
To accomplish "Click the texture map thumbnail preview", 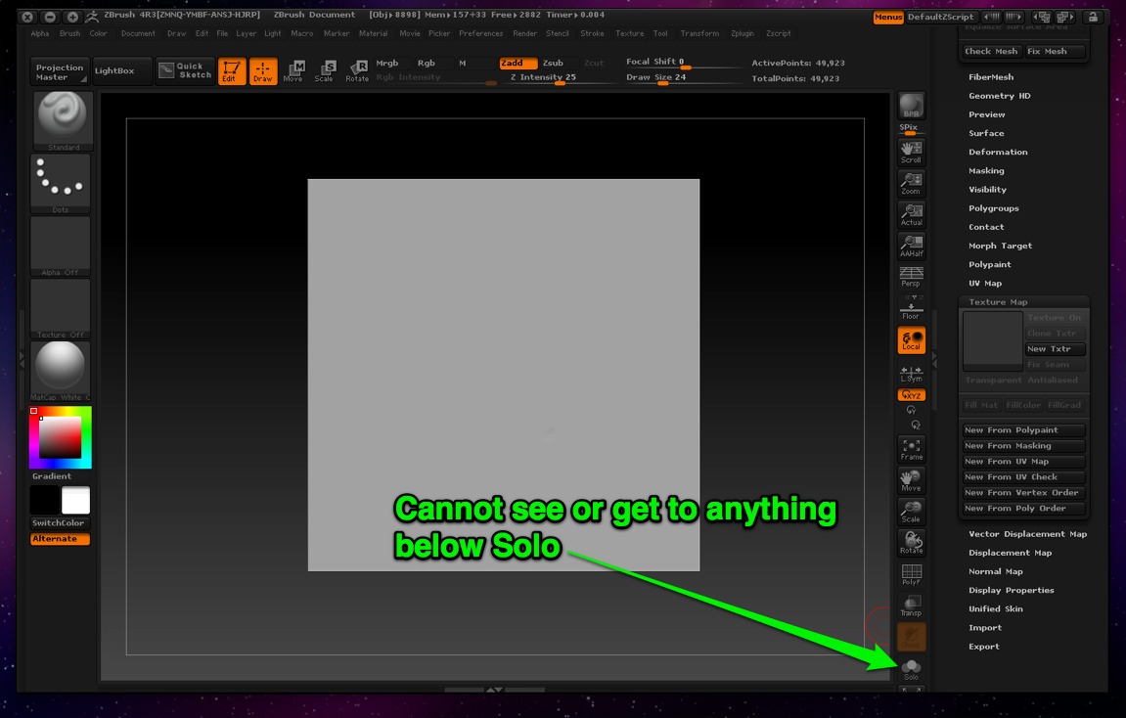I will [992, 341].
